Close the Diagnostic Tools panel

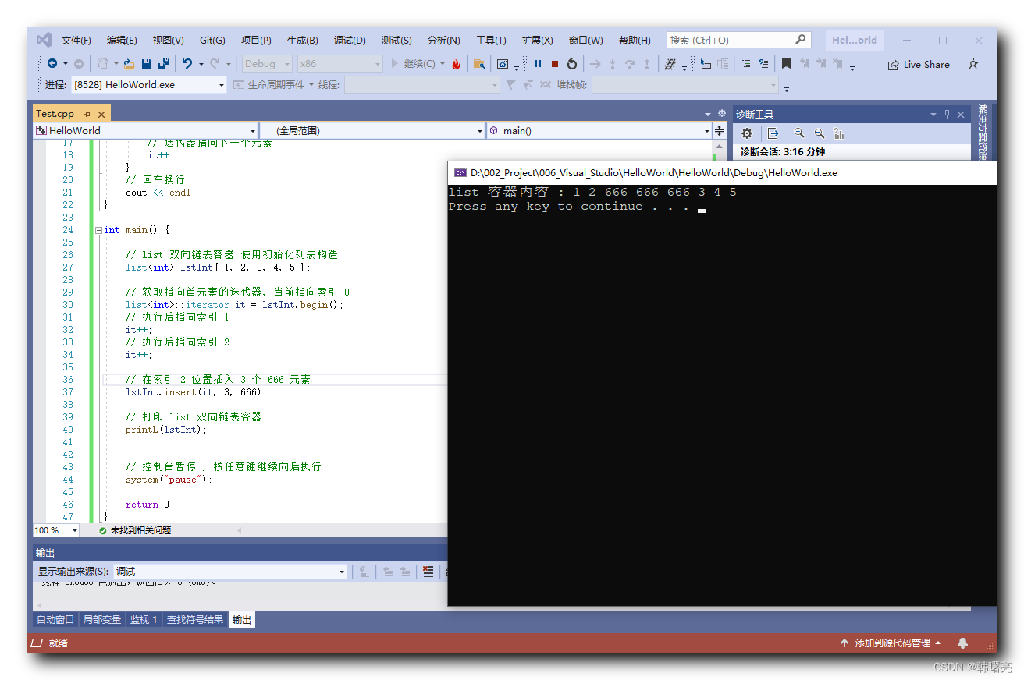[962, 114]
